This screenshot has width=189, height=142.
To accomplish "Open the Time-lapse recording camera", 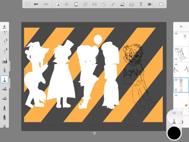I will (x=150, y=4).
